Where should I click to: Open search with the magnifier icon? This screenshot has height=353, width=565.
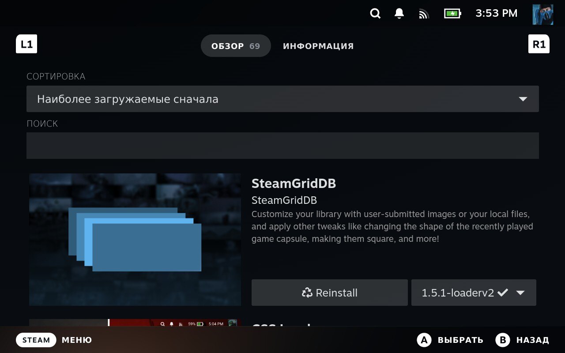(375, 14)
